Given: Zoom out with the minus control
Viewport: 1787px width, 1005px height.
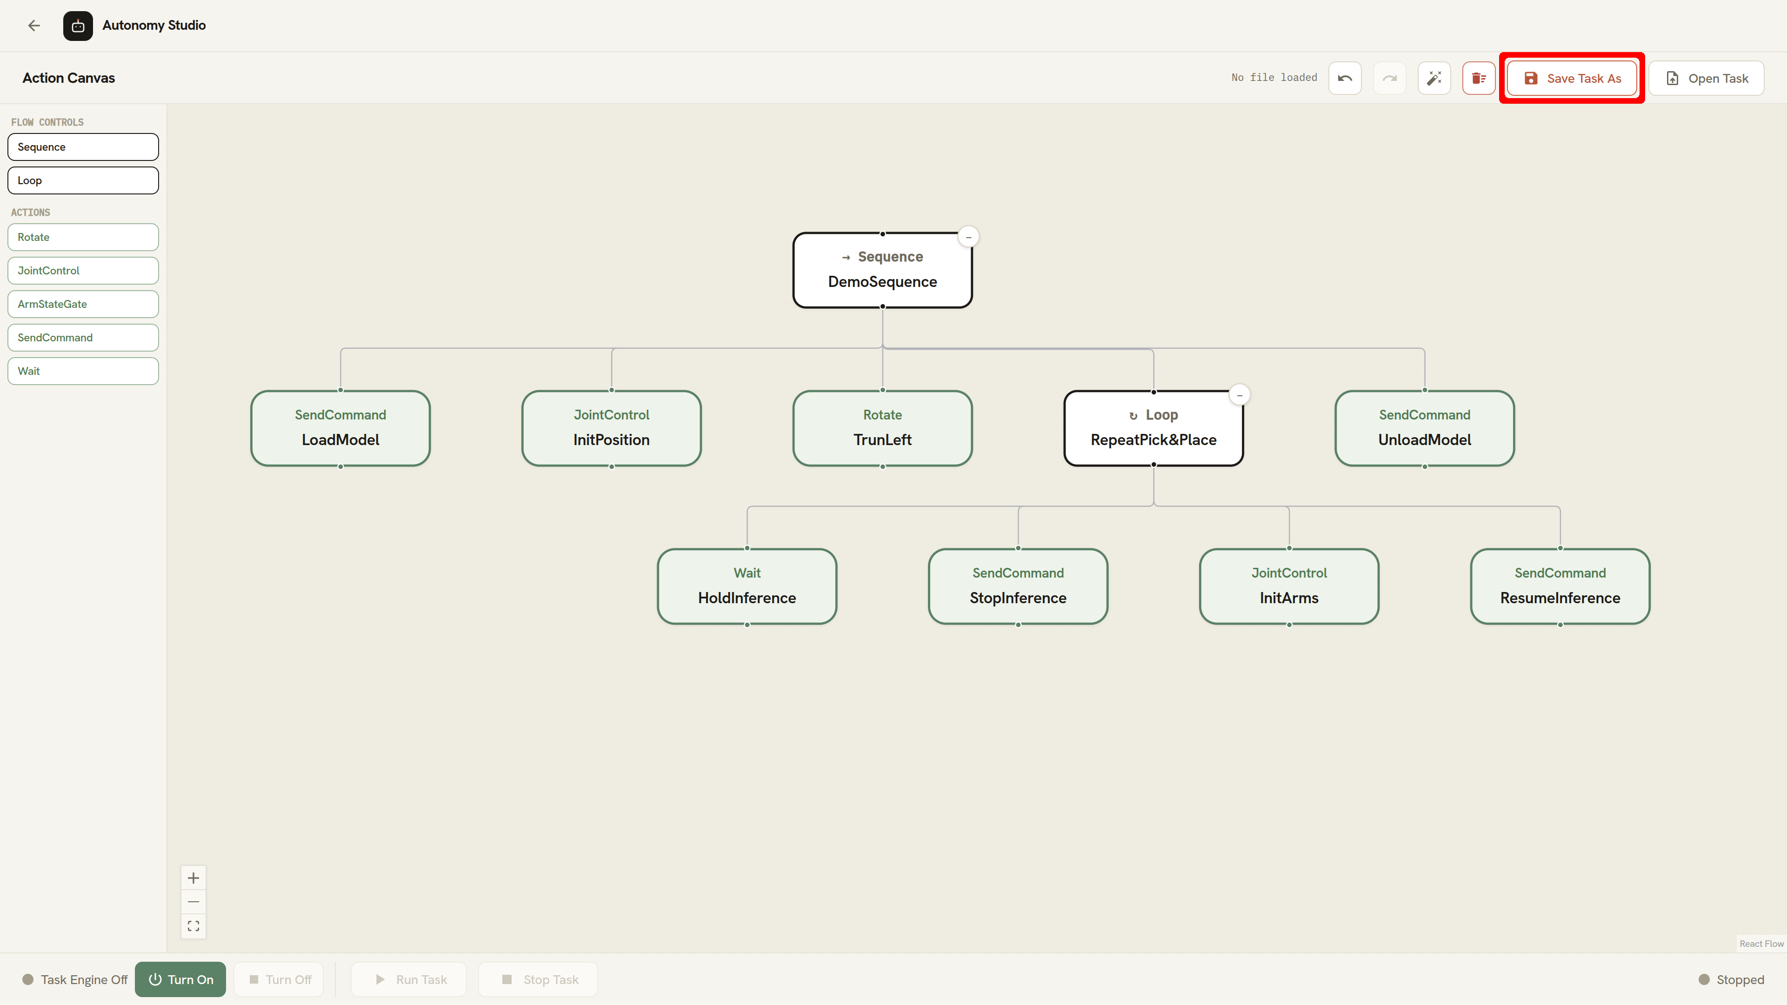Looking at the screenshot, I should [193, 902].
